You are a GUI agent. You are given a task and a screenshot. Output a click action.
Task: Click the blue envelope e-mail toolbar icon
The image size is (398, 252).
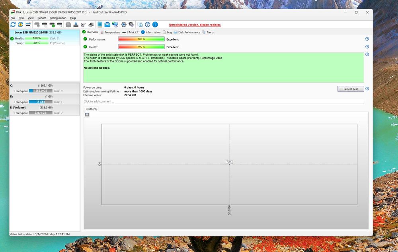coord(107,25)
